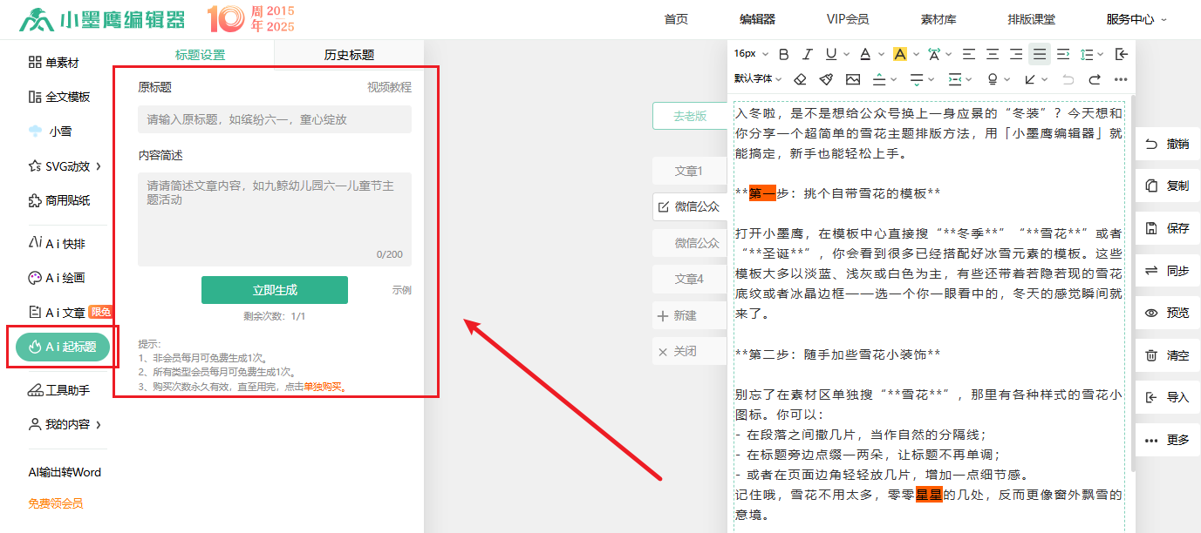Viewport: 1201px width, 533px height.
Task: Apply yellow text highlight color
Action: (x=900, y=54)
